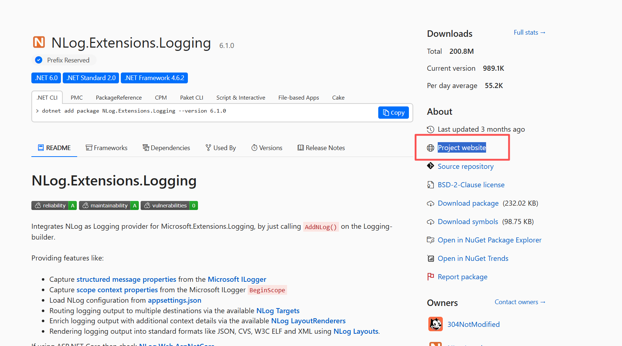Click the Report package link

(x=463, y=277)
